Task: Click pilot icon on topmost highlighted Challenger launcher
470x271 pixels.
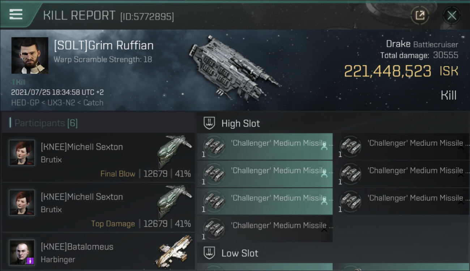Action: coord(324,147)
